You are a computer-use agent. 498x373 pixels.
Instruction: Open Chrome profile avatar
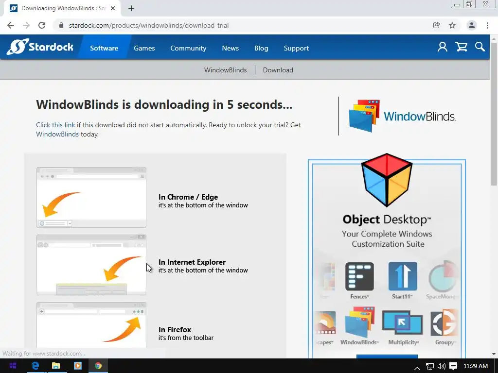click(x=472, y=25)
